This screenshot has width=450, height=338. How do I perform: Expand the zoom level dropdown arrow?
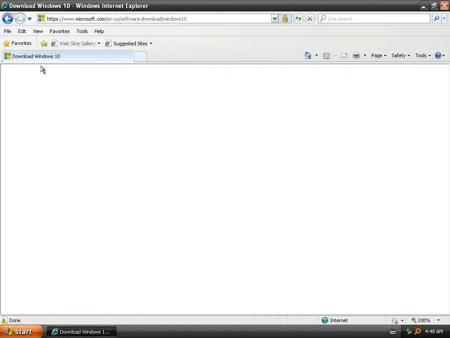(438, 320)
